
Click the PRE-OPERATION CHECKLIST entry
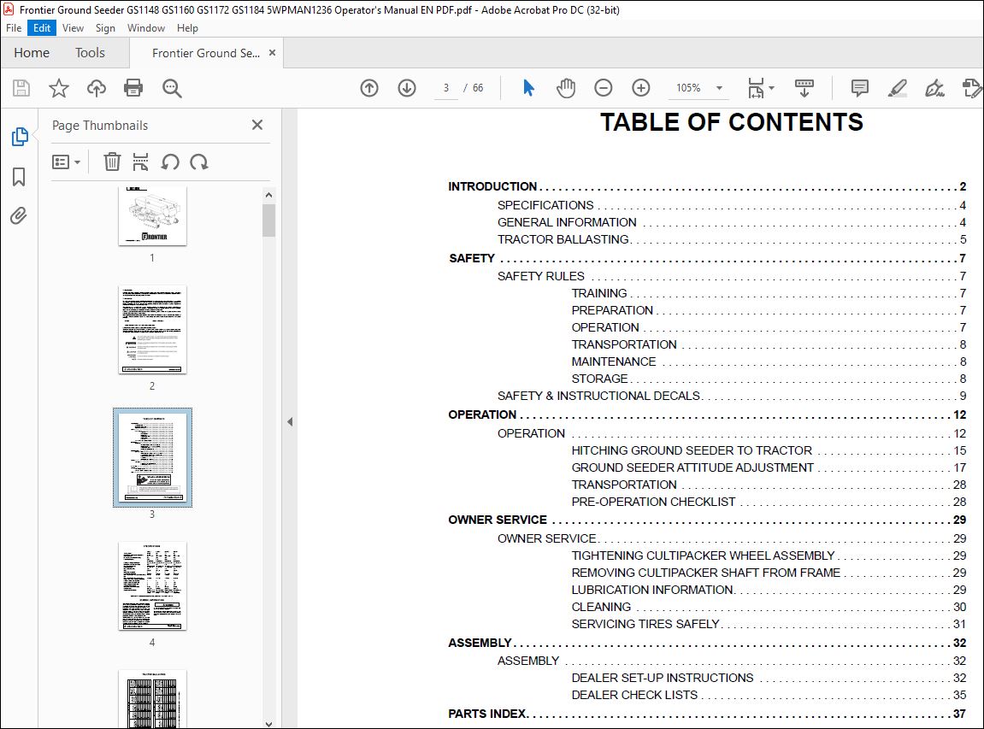coord(769,502)
